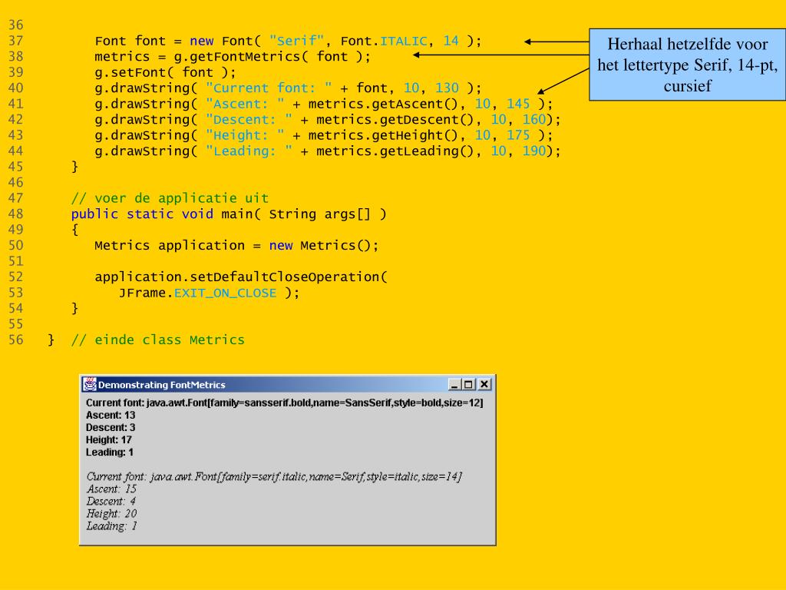The height and width of the screenshot is (590, 786).
Task: Click the bold 'Leading: 1' text
Action: coord(109,452)
